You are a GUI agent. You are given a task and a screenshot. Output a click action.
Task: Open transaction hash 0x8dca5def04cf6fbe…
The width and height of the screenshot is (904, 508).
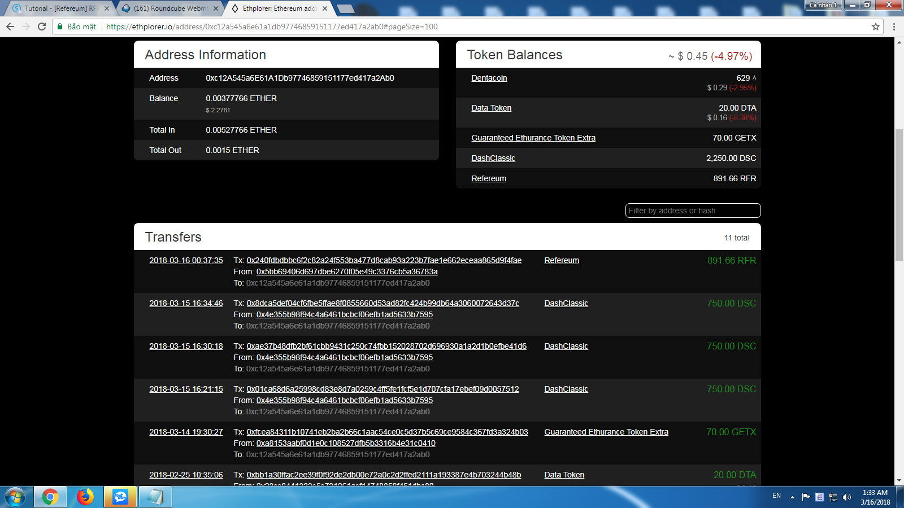(383, 303)
